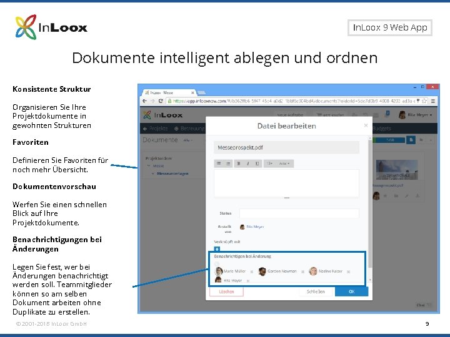Screen dimensions: 450x337
Task: Click the Schließen button
Action: pos(316,291)
